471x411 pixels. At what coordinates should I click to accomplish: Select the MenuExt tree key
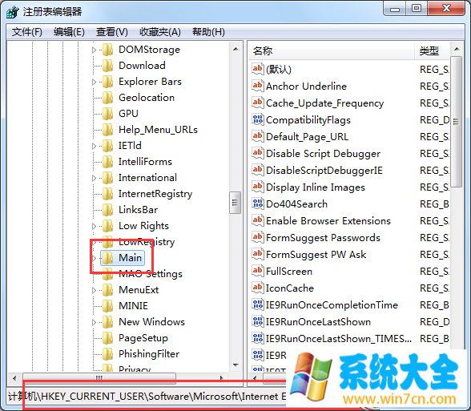139,290
